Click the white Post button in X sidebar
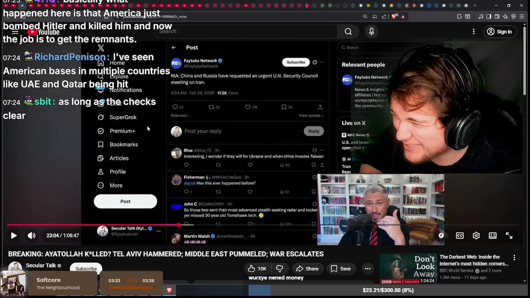This screenshot has width=530, height=298. click(125, 201)
